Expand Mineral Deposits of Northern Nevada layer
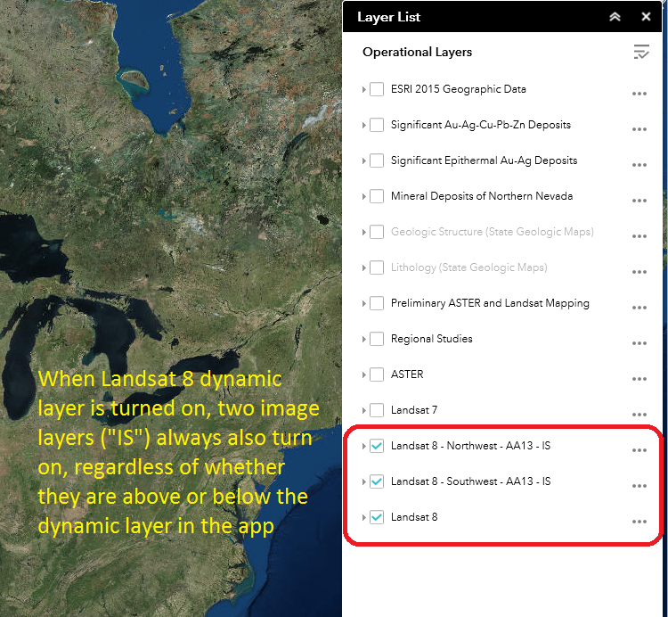 click(363, 196)
